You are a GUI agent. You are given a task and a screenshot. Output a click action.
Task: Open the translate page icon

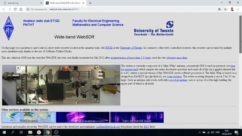tap(219, 9)
